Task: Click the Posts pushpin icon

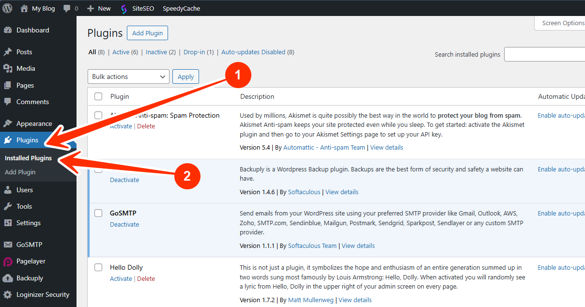Action: pos(8,52)
